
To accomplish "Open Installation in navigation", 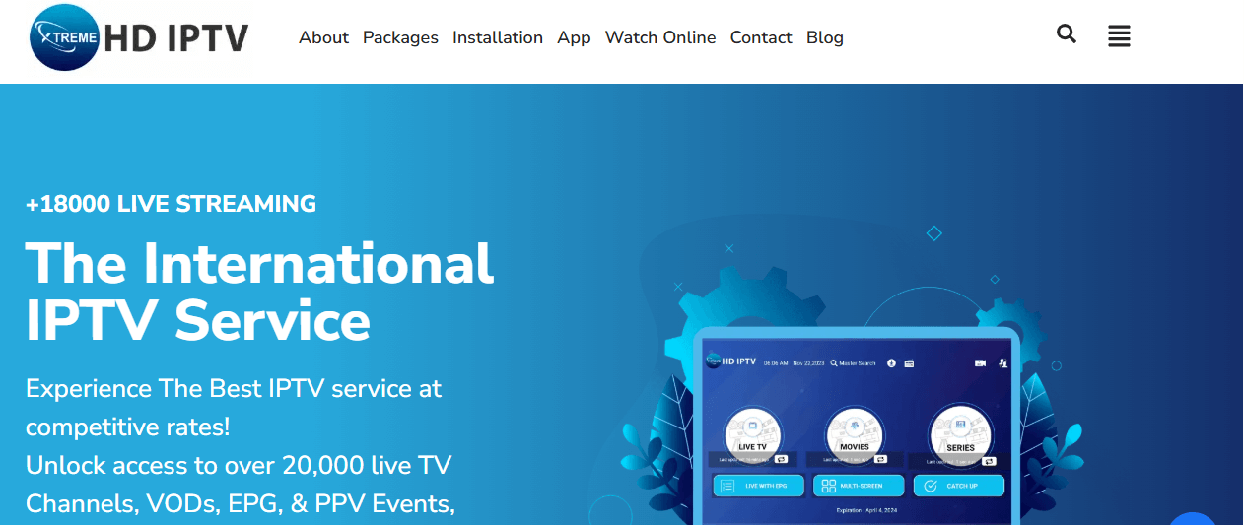I will click(498, 37).
